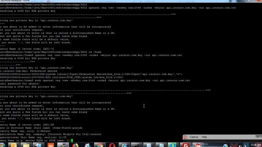Click the 'Permission denied' key error line
This screenshot has height=147, width=262.
[28, 71]
